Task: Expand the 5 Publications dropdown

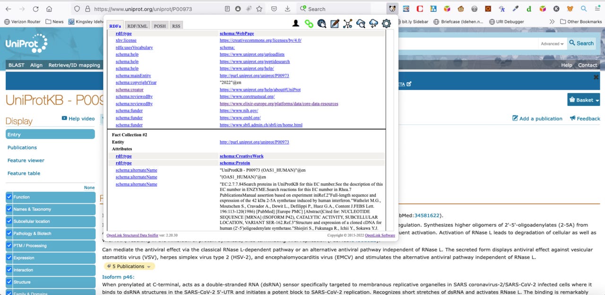Action: [x=129, y=267]
